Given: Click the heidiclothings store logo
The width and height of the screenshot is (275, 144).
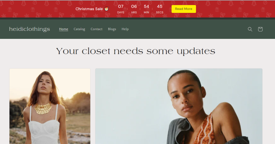Looking at the screenshot, I should (30, 29).
